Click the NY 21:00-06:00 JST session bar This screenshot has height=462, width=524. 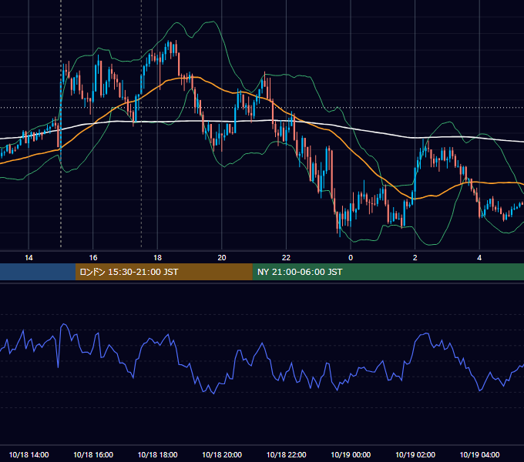[388, 272]
